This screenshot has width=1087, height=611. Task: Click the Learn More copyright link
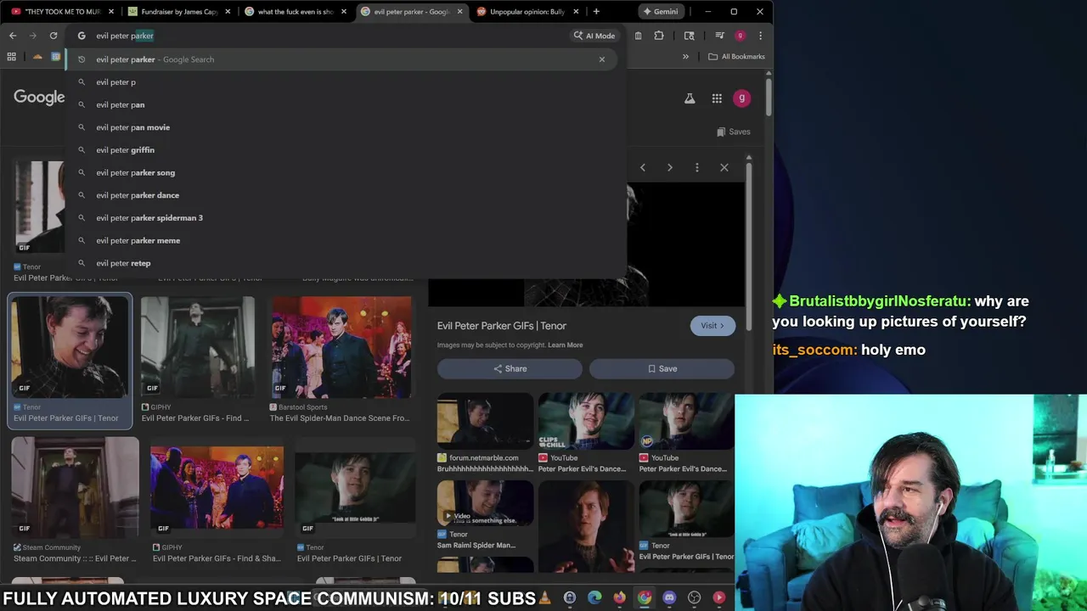coord(566,345)
